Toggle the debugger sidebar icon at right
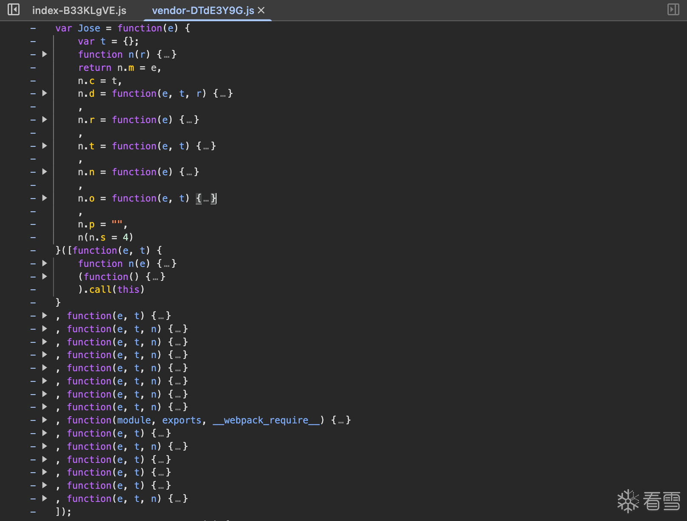This screenshot has height=521, width=687. tap(673, 9)
